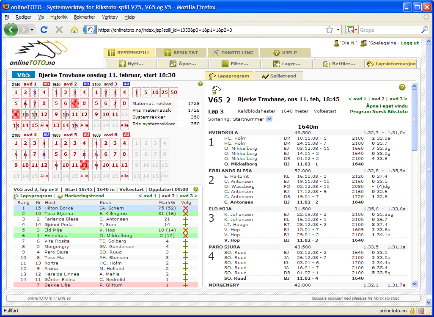This screenshot has height=317, width=434.
Task: Click the onlineTOTO.no horse logo
Action: click(39, 53)
